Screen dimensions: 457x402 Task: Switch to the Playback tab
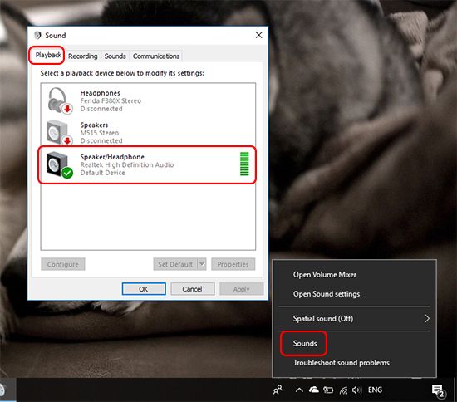[x=48, y=55]
